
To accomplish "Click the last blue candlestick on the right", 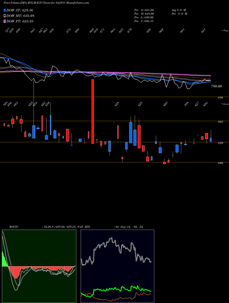I will [211, 140].
